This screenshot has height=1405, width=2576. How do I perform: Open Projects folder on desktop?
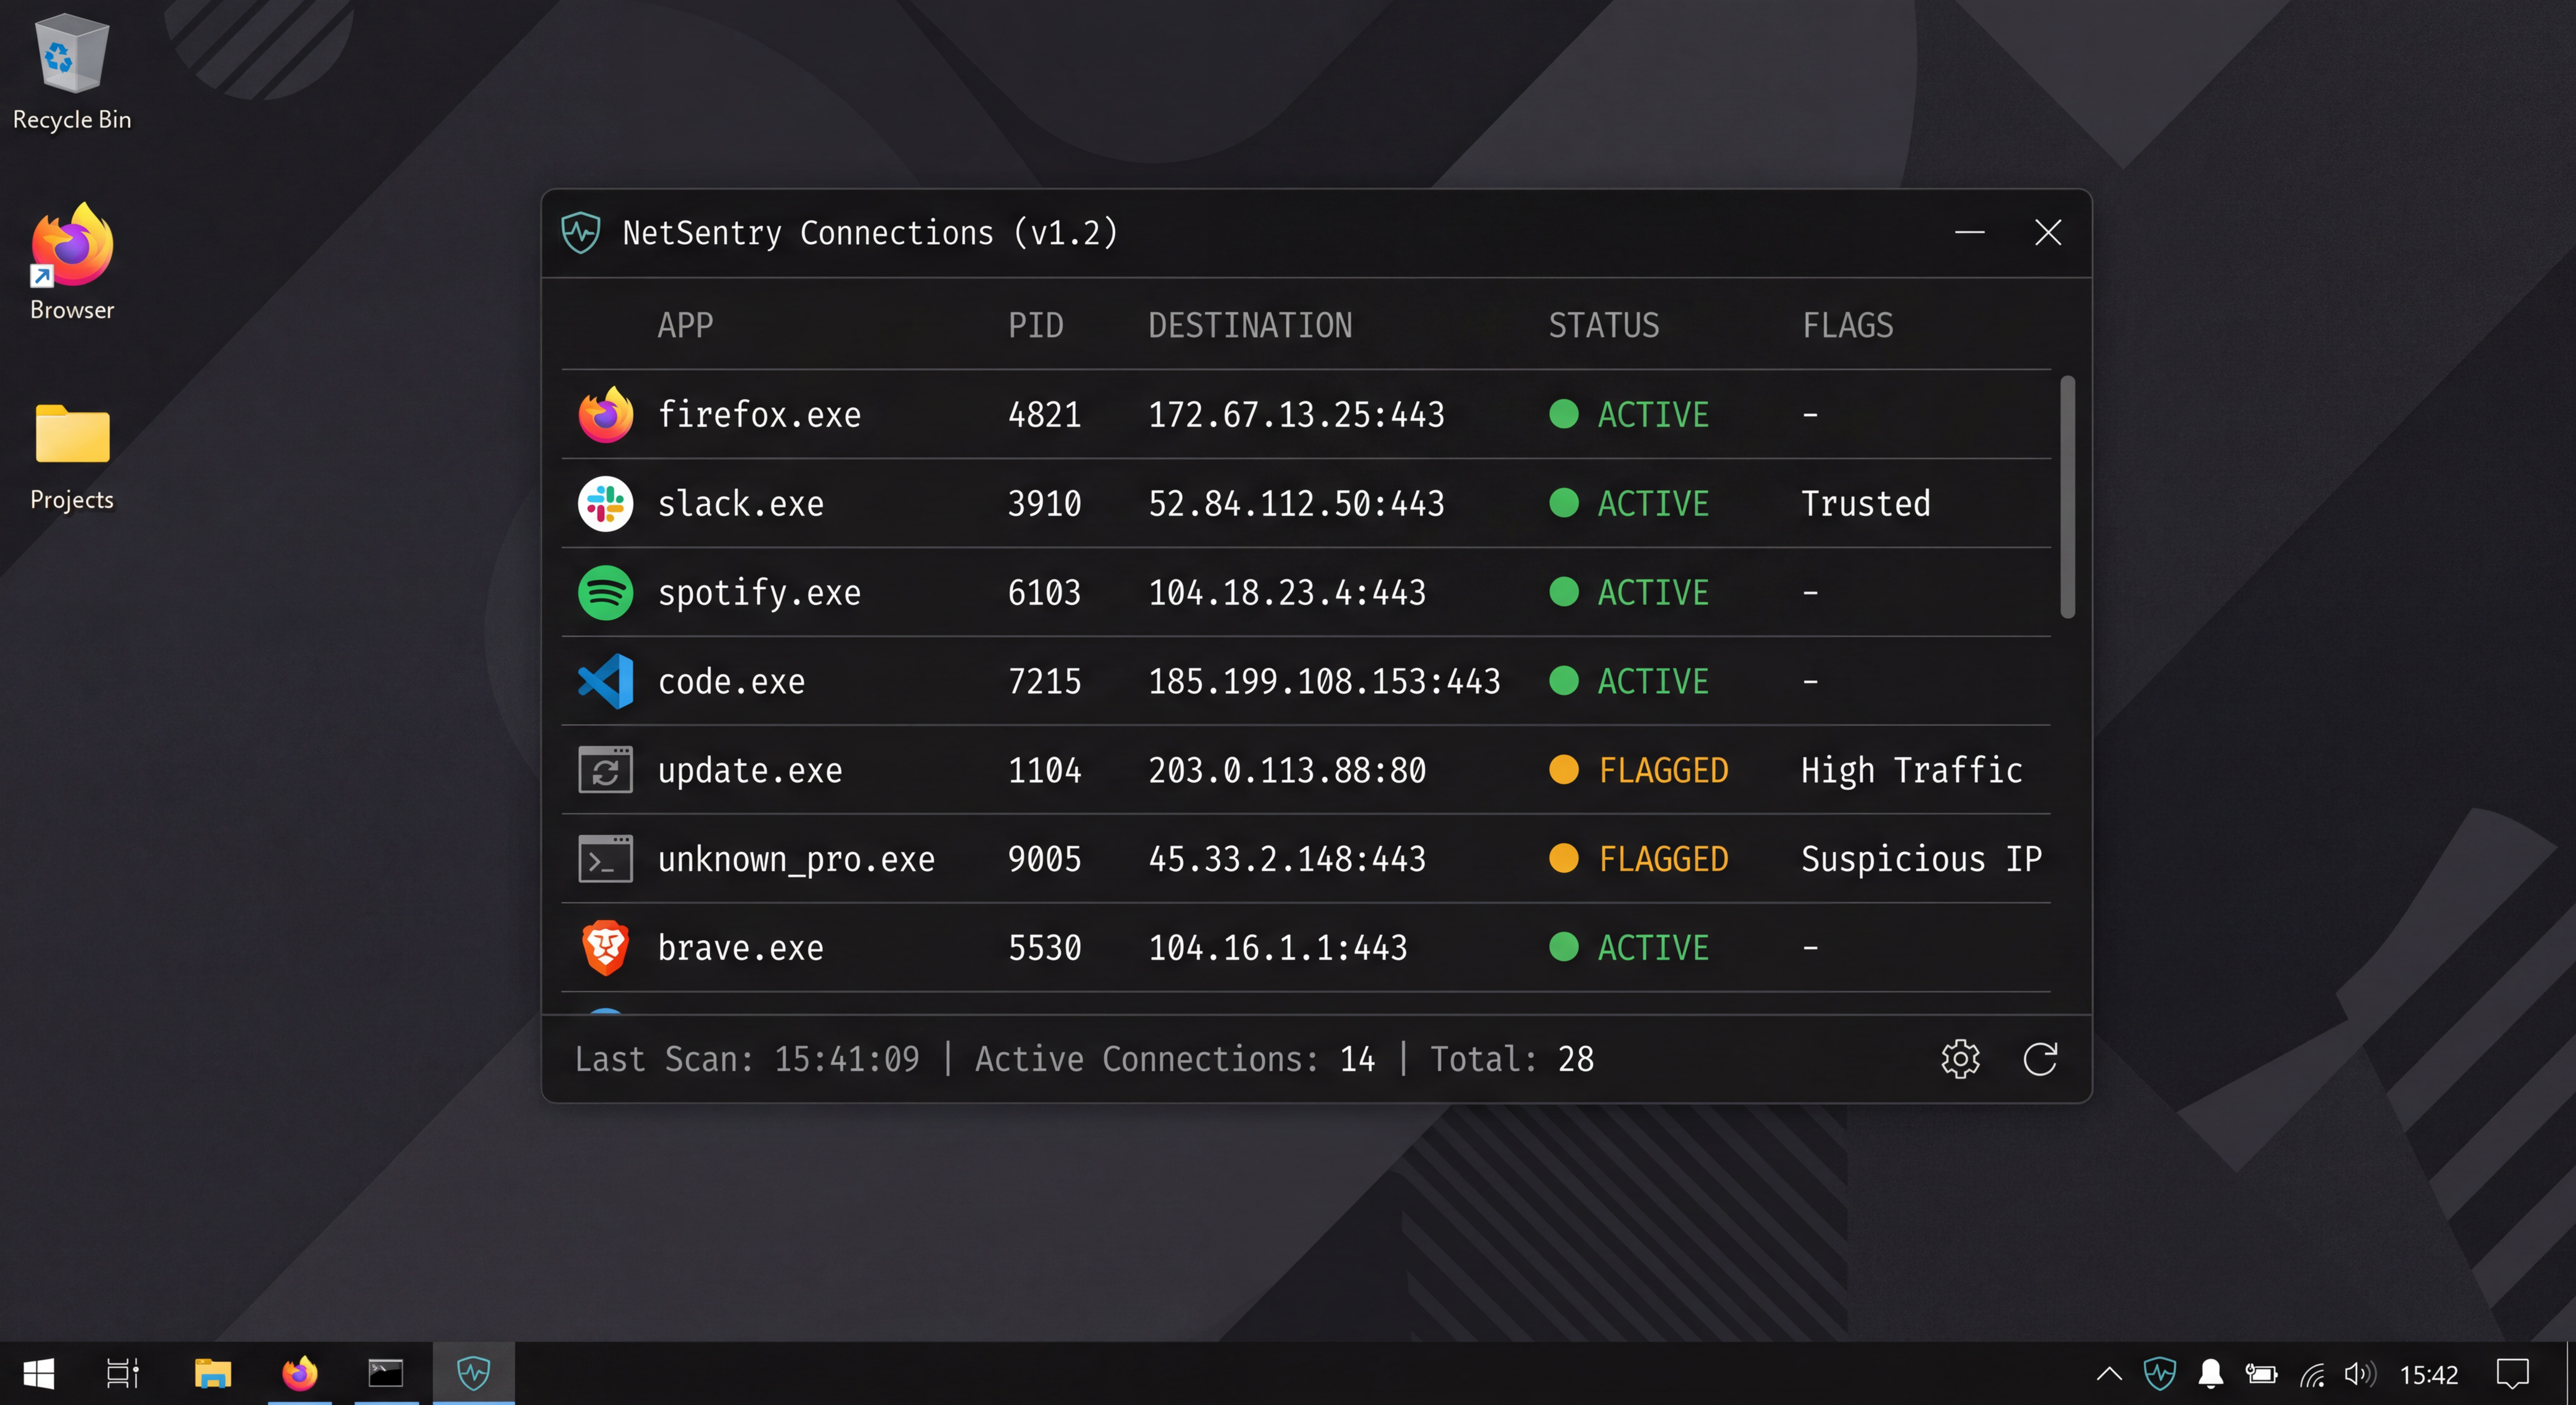tap(72, 457)
